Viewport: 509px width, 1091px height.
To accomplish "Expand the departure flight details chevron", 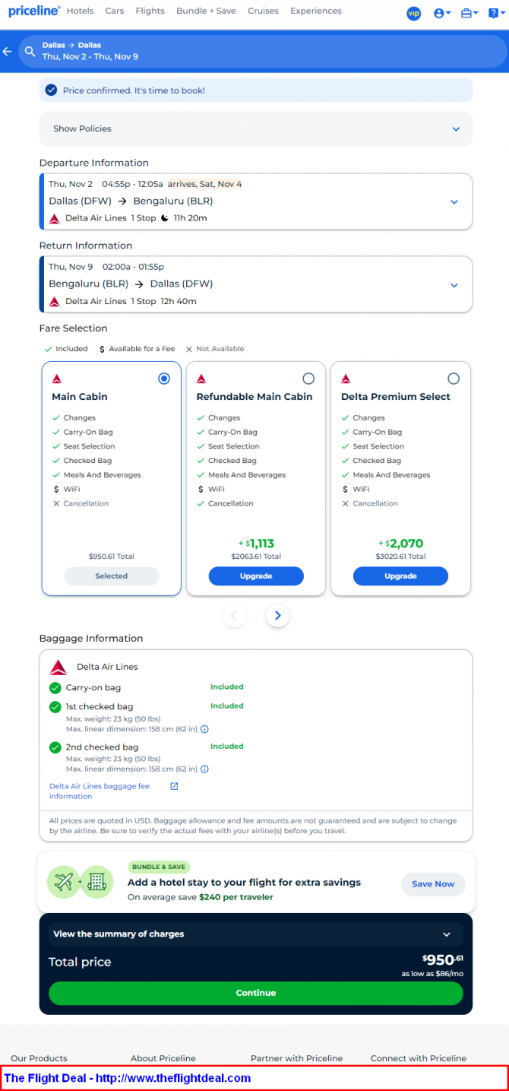I will 454,202.
